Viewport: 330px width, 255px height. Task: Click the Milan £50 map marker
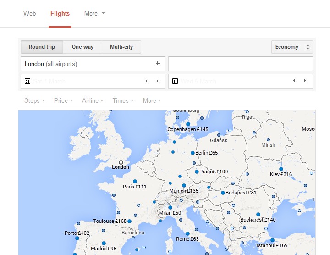click(x=170, y=207)
